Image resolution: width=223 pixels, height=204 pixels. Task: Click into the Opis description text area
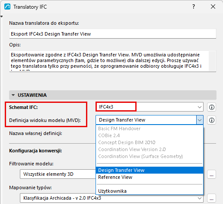[x=109, y=61]
